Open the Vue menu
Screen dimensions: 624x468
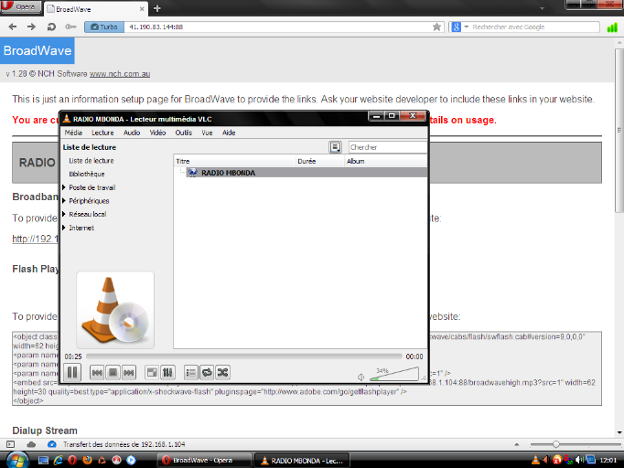(x=207, y=133)
